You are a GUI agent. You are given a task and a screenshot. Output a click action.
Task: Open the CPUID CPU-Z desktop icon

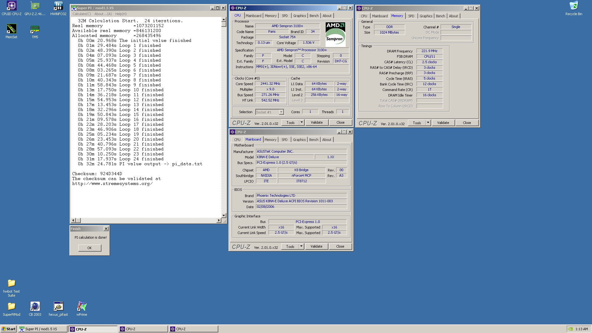tap(11, 8)
